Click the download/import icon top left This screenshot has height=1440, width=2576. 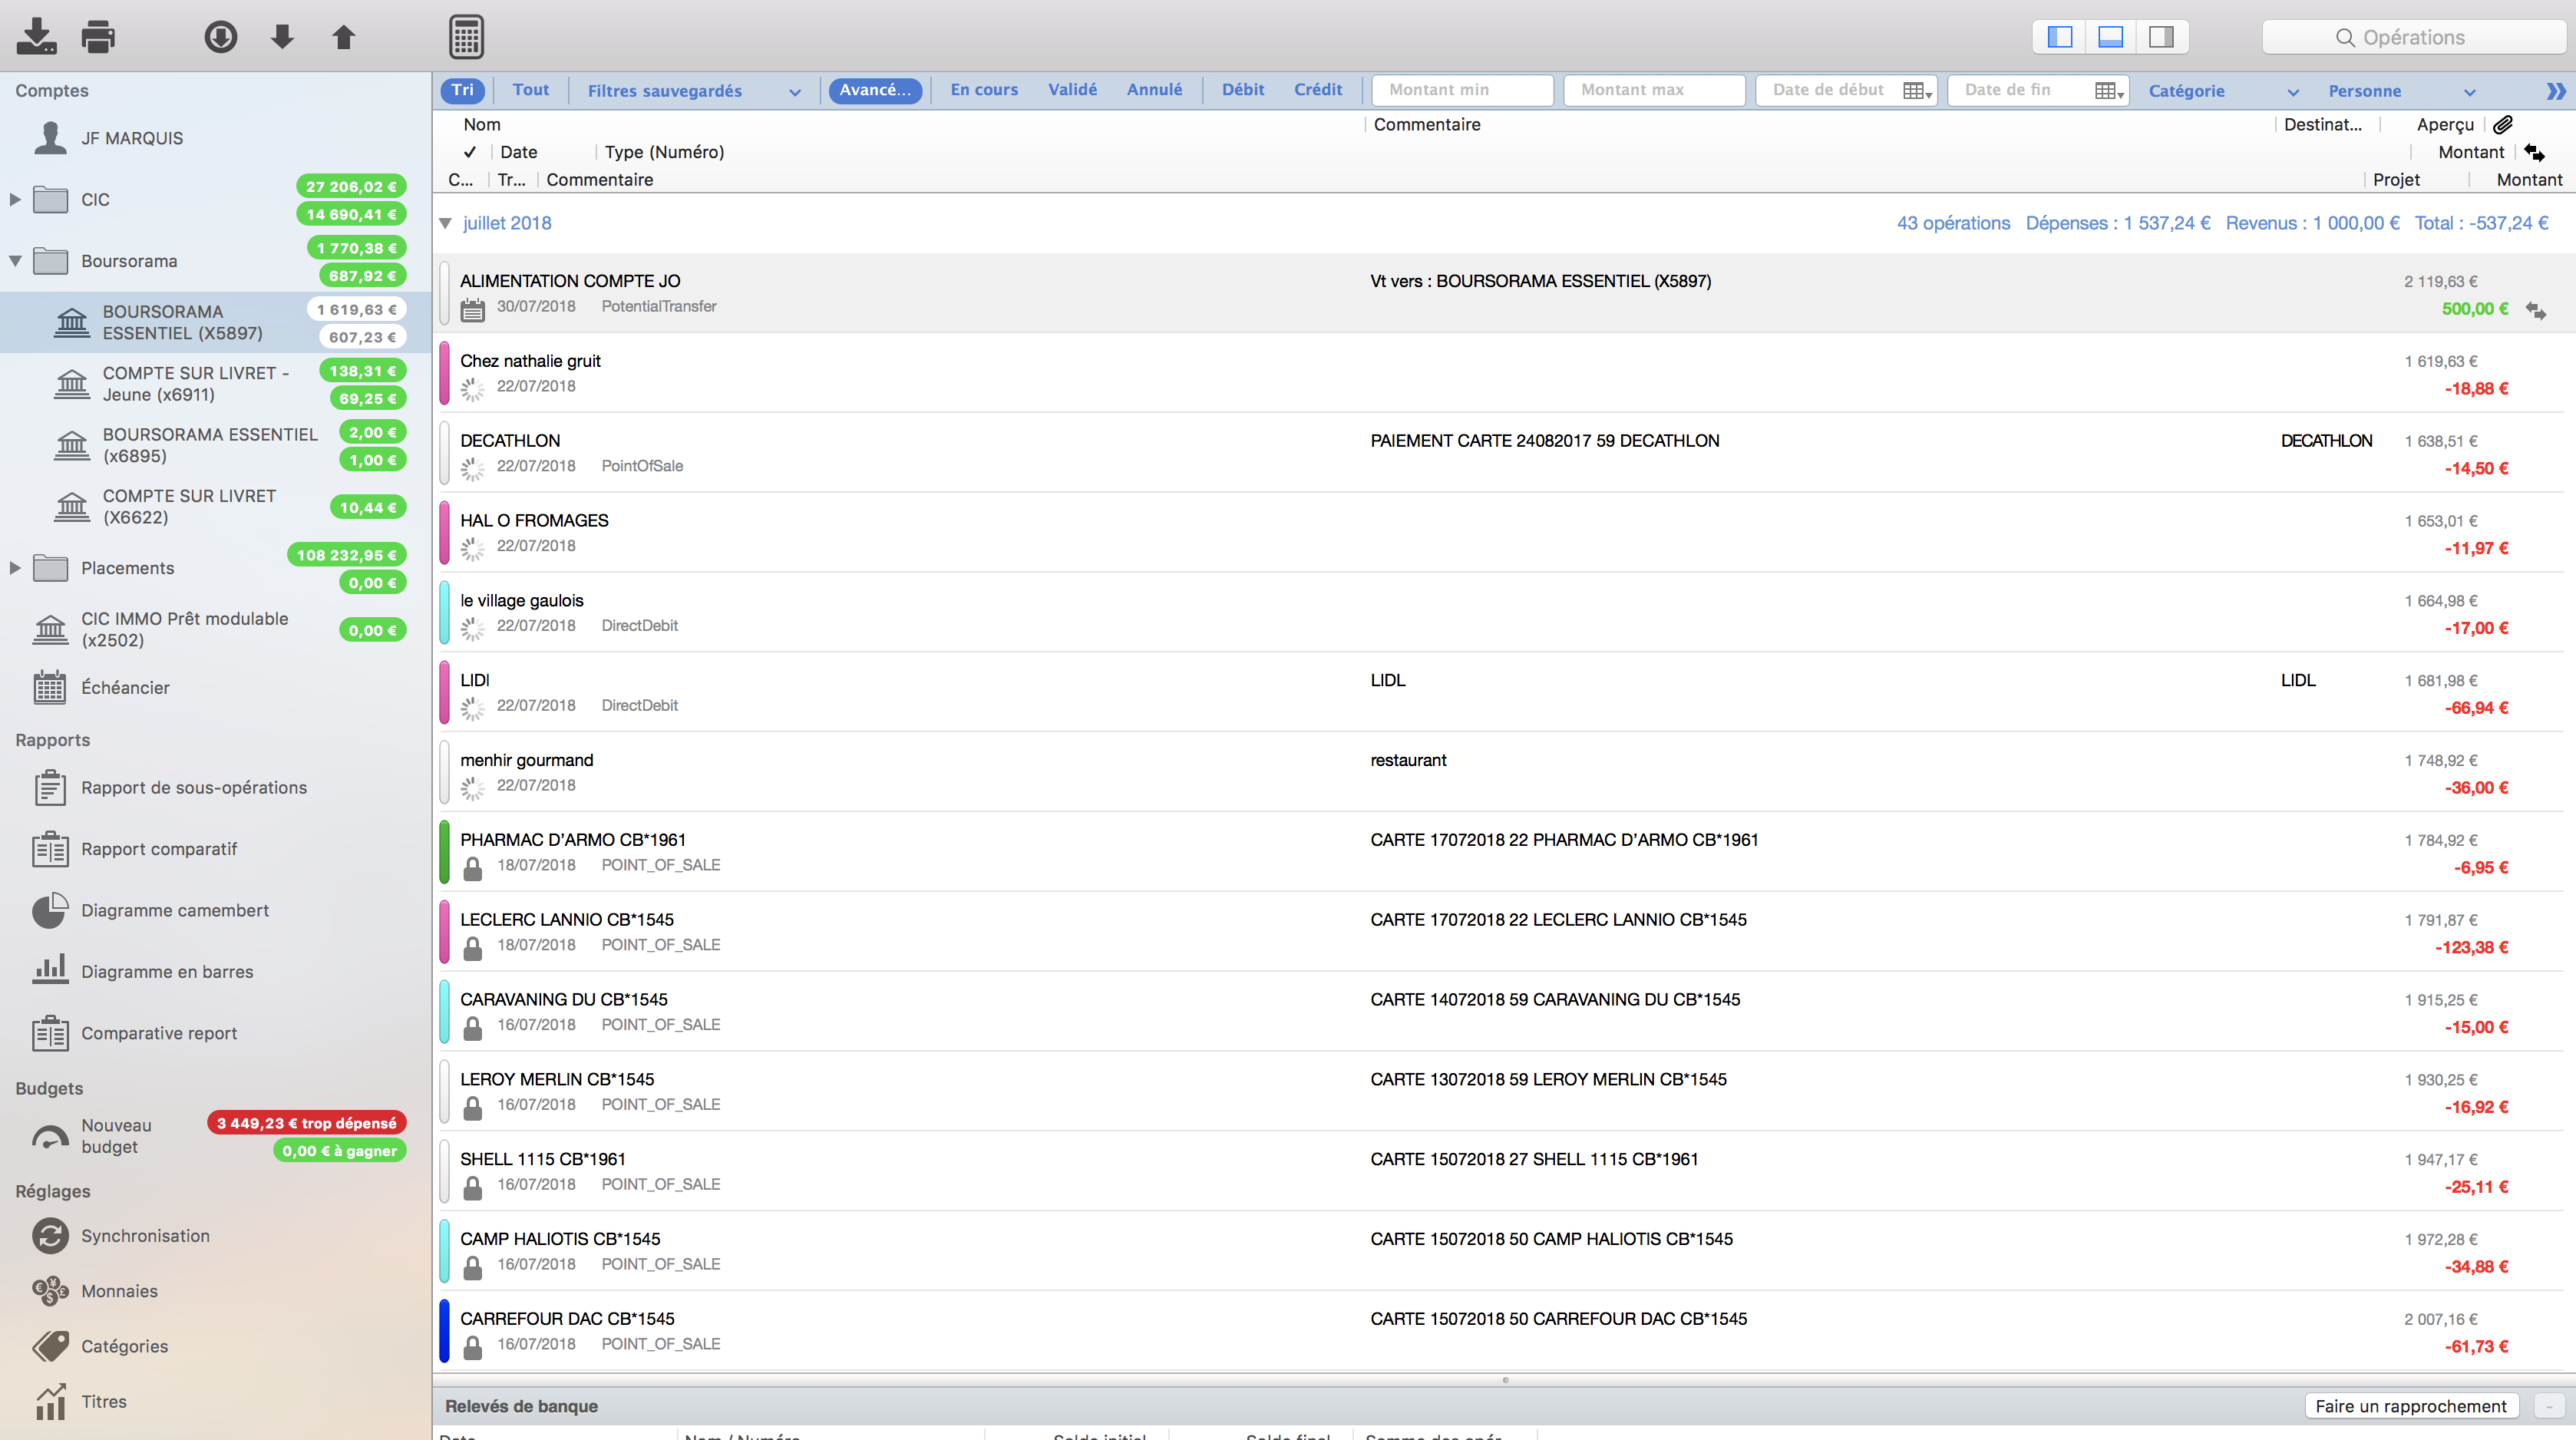coord(35,35)
